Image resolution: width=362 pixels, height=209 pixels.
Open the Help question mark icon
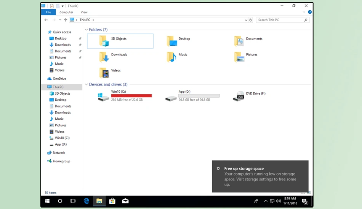click(x=310, y=12)
